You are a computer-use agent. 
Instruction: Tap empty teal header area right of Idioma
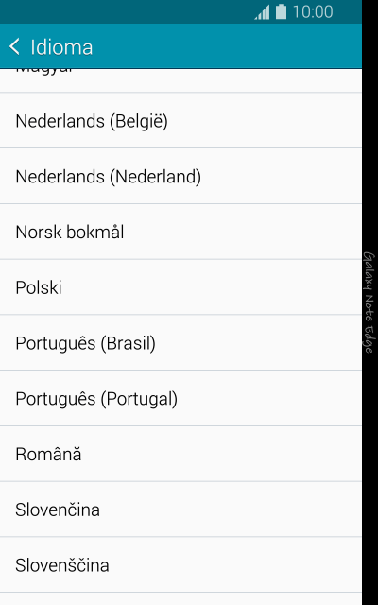click(228, 46)
